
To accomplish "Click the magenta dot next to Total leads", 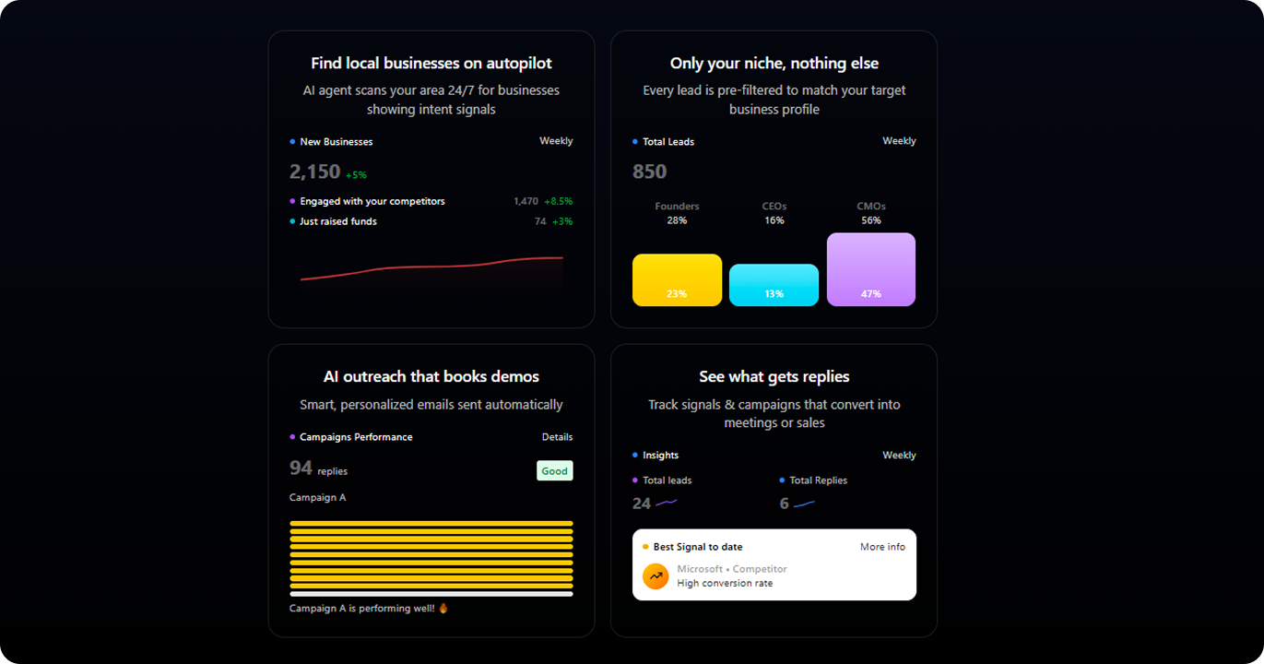I will 633,480.
